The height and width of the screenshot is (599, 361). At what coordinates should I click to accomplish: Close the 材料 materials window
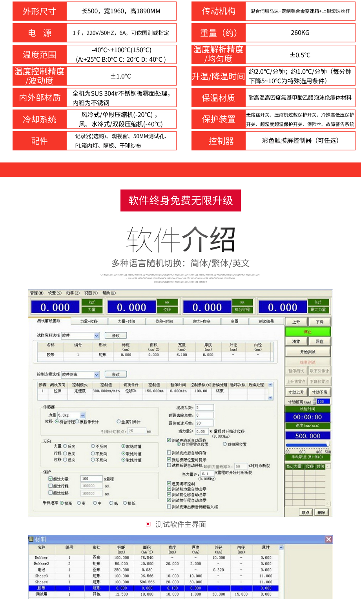[328, 539]
